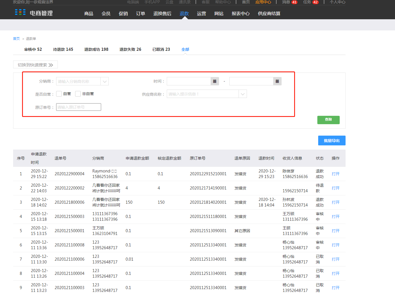Click 打开 for refund 2020121800006

coord(335,202)
